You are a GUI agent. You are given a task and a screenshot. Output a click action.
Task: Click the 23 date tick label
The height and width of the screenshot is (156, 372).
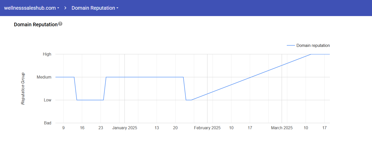pos(101,128)
